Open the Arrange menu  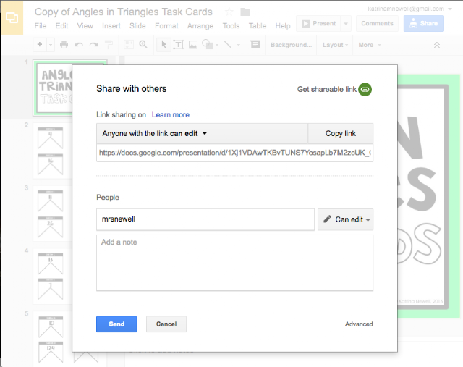200,26
